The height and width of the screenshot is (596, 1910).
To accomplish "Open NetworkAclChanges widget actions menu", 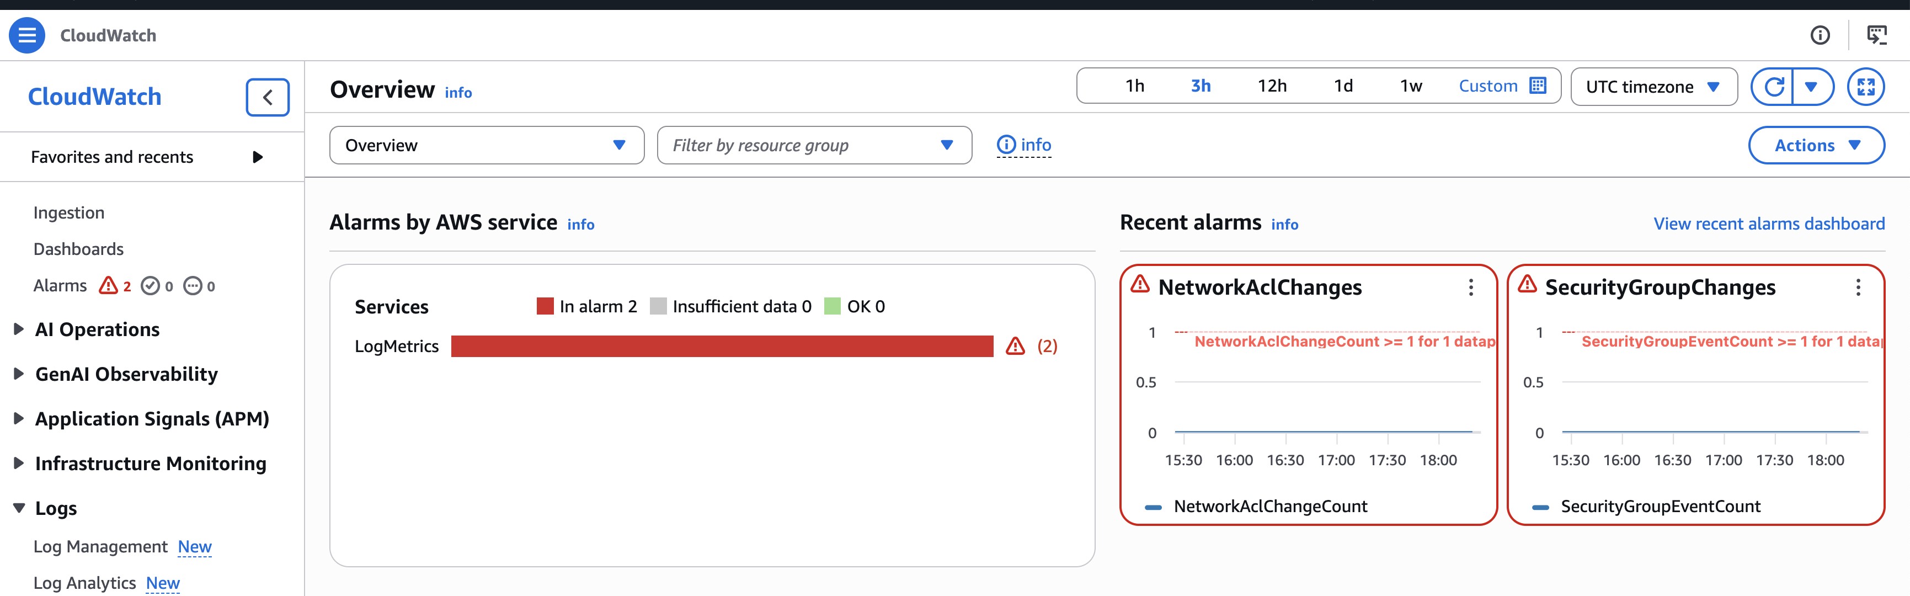I will [x=1471, y=288].
